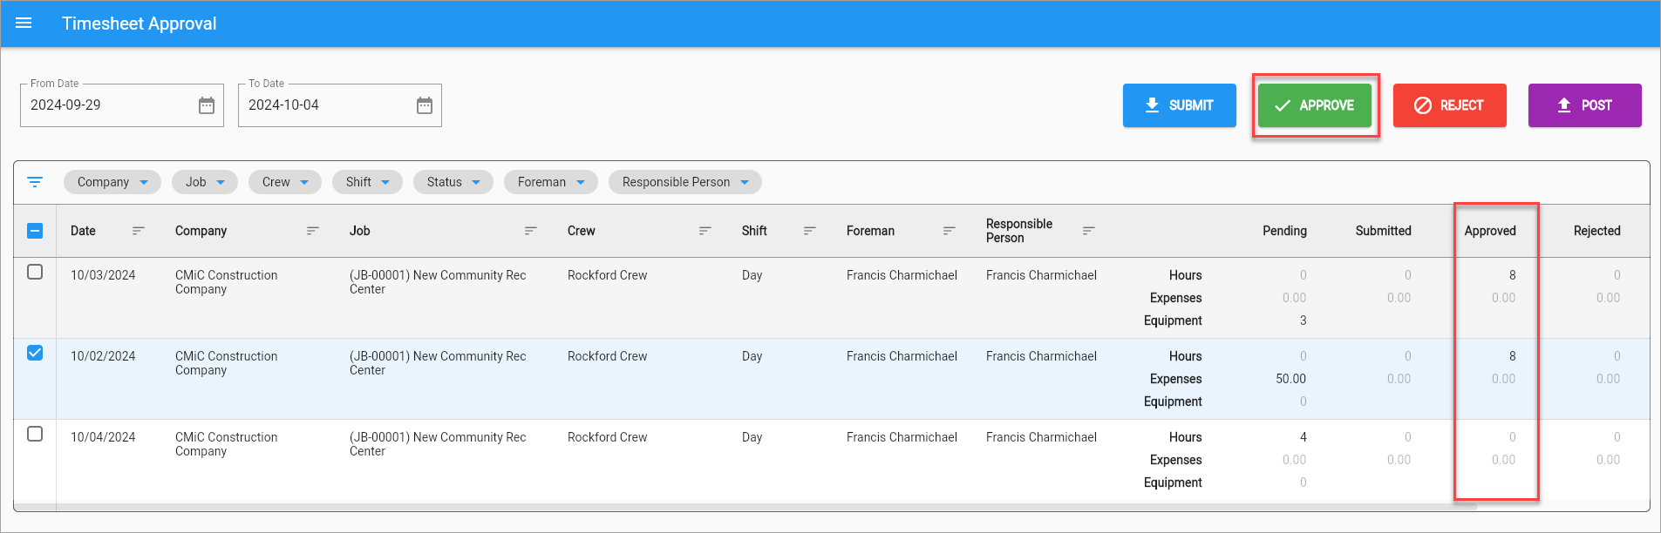Click the green Approve button
1661x533 pixels.
tap(1314, 105)
